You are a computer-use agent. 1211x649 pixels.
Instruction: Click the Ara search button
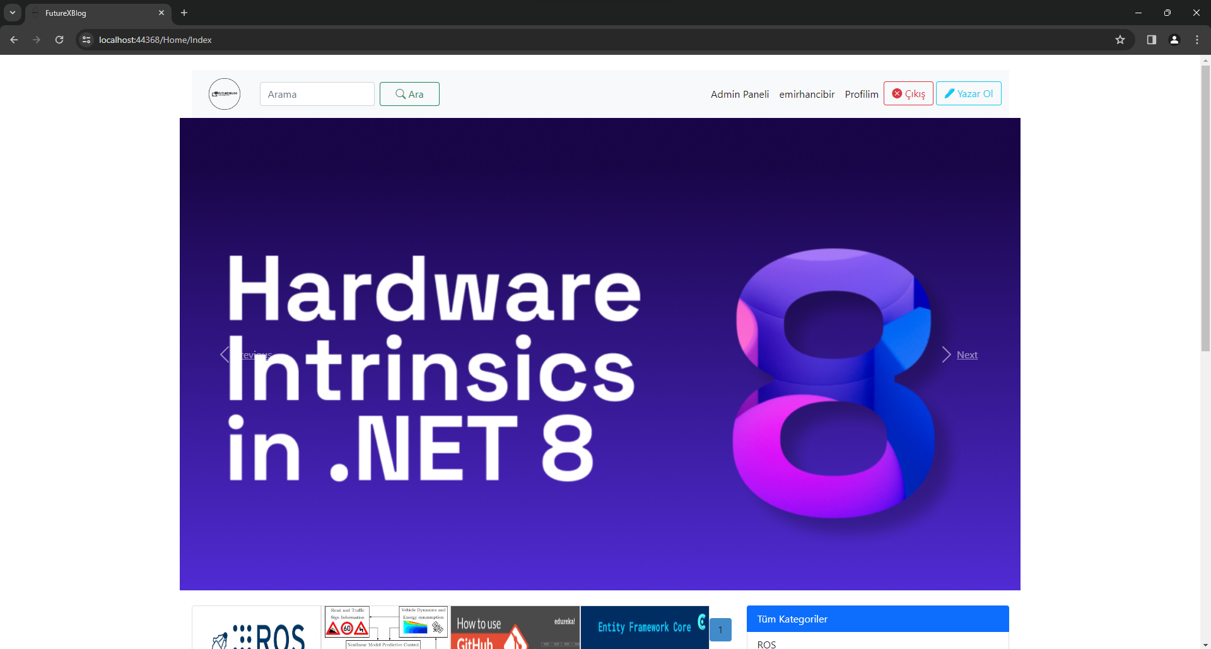tap(409, 94)
